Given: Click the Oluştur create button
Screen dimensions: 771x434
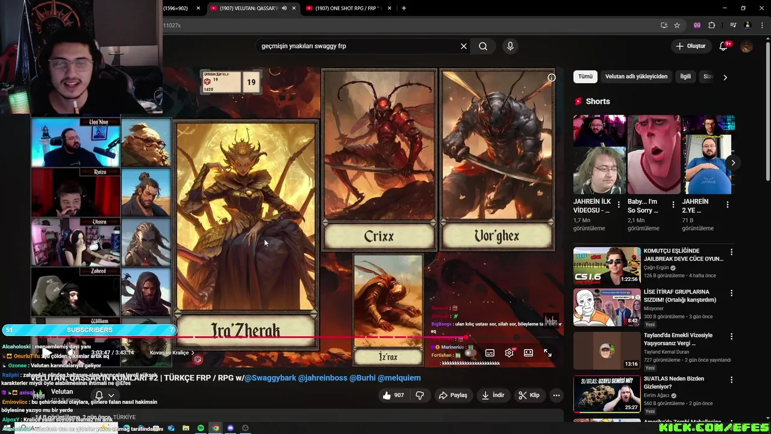Looking at the screenshot, I should pos(690,46).
